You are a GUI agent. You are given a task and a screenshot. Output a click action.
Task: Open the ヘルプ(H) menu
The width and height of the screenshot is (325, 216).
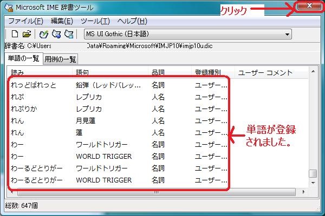[x=132, y=21]
